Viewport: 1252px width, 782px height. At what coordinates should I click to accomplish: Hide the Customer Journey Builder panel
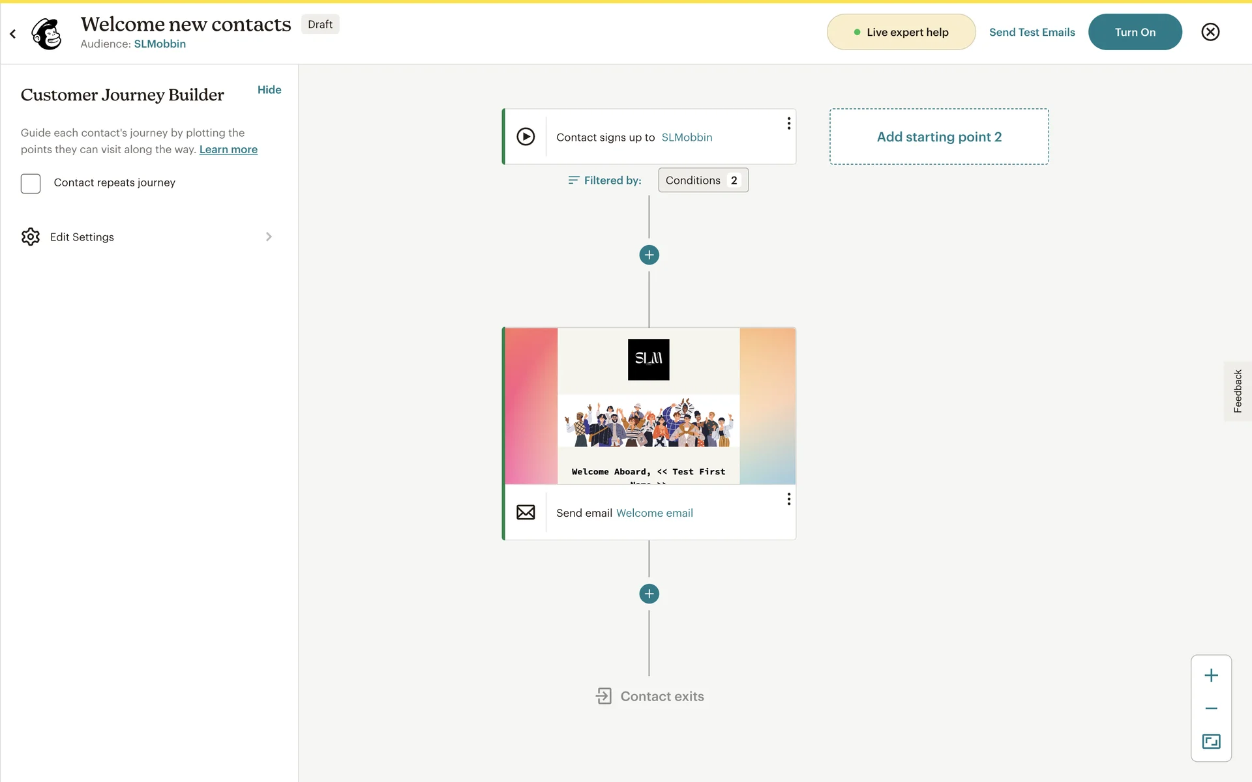tap(269, 90)
